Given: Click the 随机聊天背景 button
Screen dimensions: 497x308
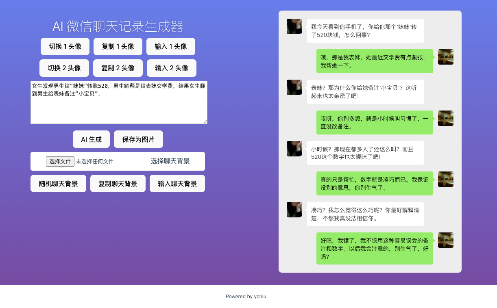Looking at the screenshot, I should [x=58, y=184].
